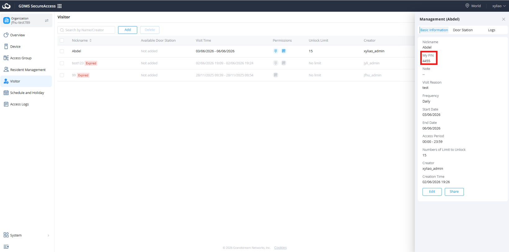The width and height of the screenshot is (509, 252).
Task: Click the Access Period value 00:00 - 23:59
Action: point(432,142)
